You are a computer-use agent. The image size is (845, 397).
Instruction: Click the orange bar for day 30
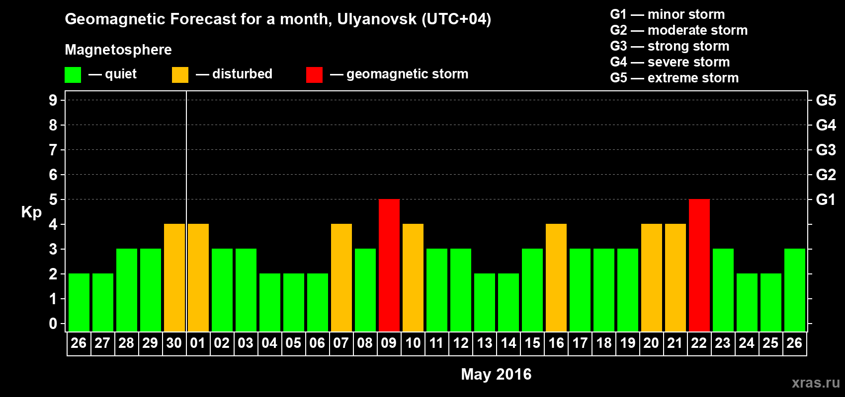pos(174,277)
